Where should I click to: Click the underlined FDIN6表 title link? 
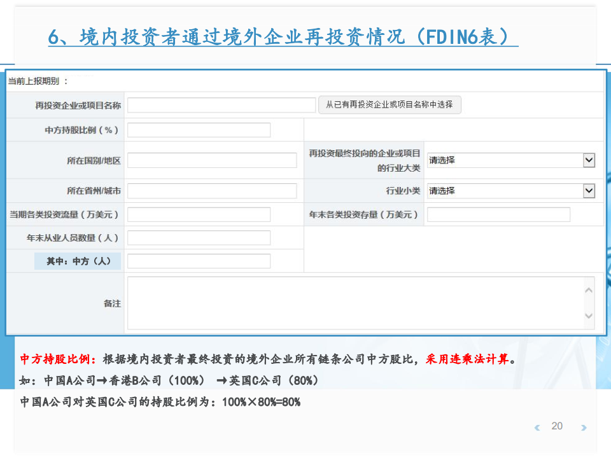click(283, 36)
